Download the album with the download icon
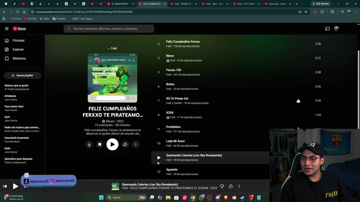The height and width of the screenshot is (202, 360). pyautogui.click(x=89, y=144)
